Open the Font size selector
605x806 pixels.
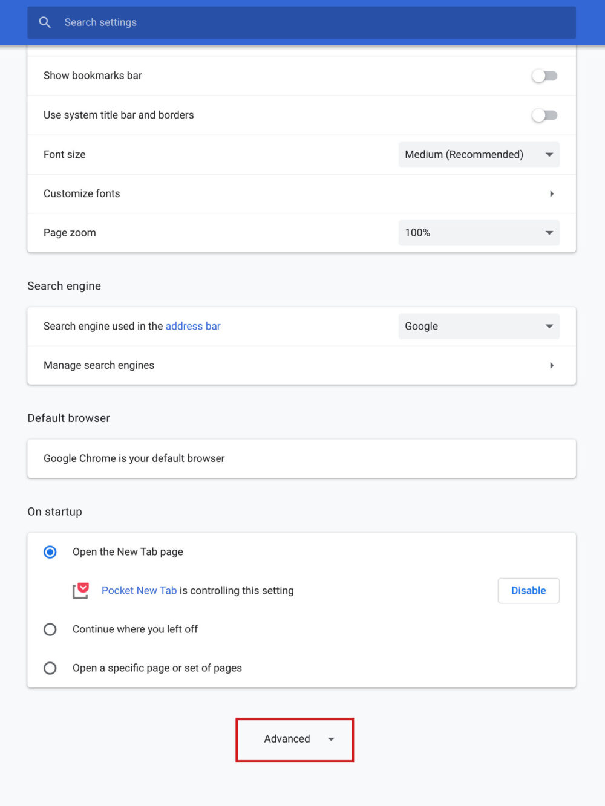(479, 154)
